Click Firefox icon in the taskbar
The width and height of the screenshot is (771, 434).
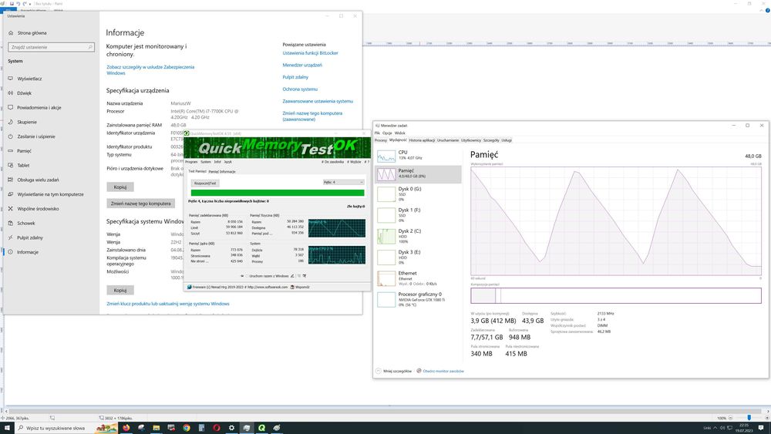click(x=126, y=428)
